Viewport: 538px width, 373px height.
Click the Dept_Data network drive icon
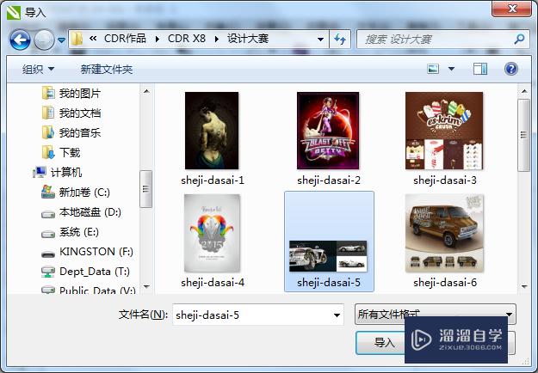tap(48, 272)
